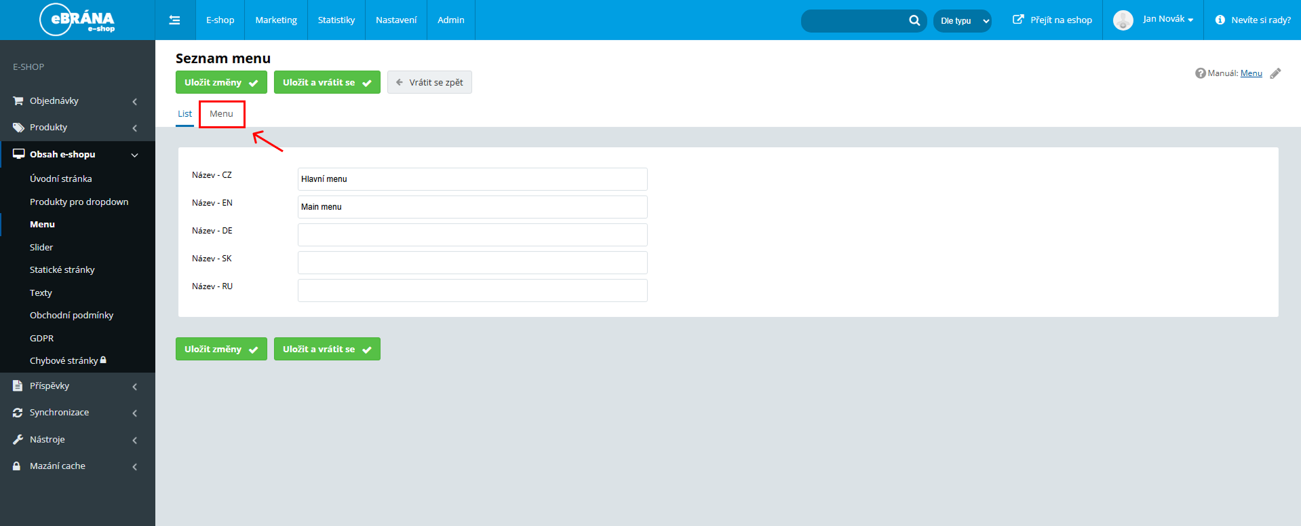The height and width of the screenshot is (526, 1301).
Task: Click the info icon beside Nevíte si rady
Action: (x=1220, y=20)
